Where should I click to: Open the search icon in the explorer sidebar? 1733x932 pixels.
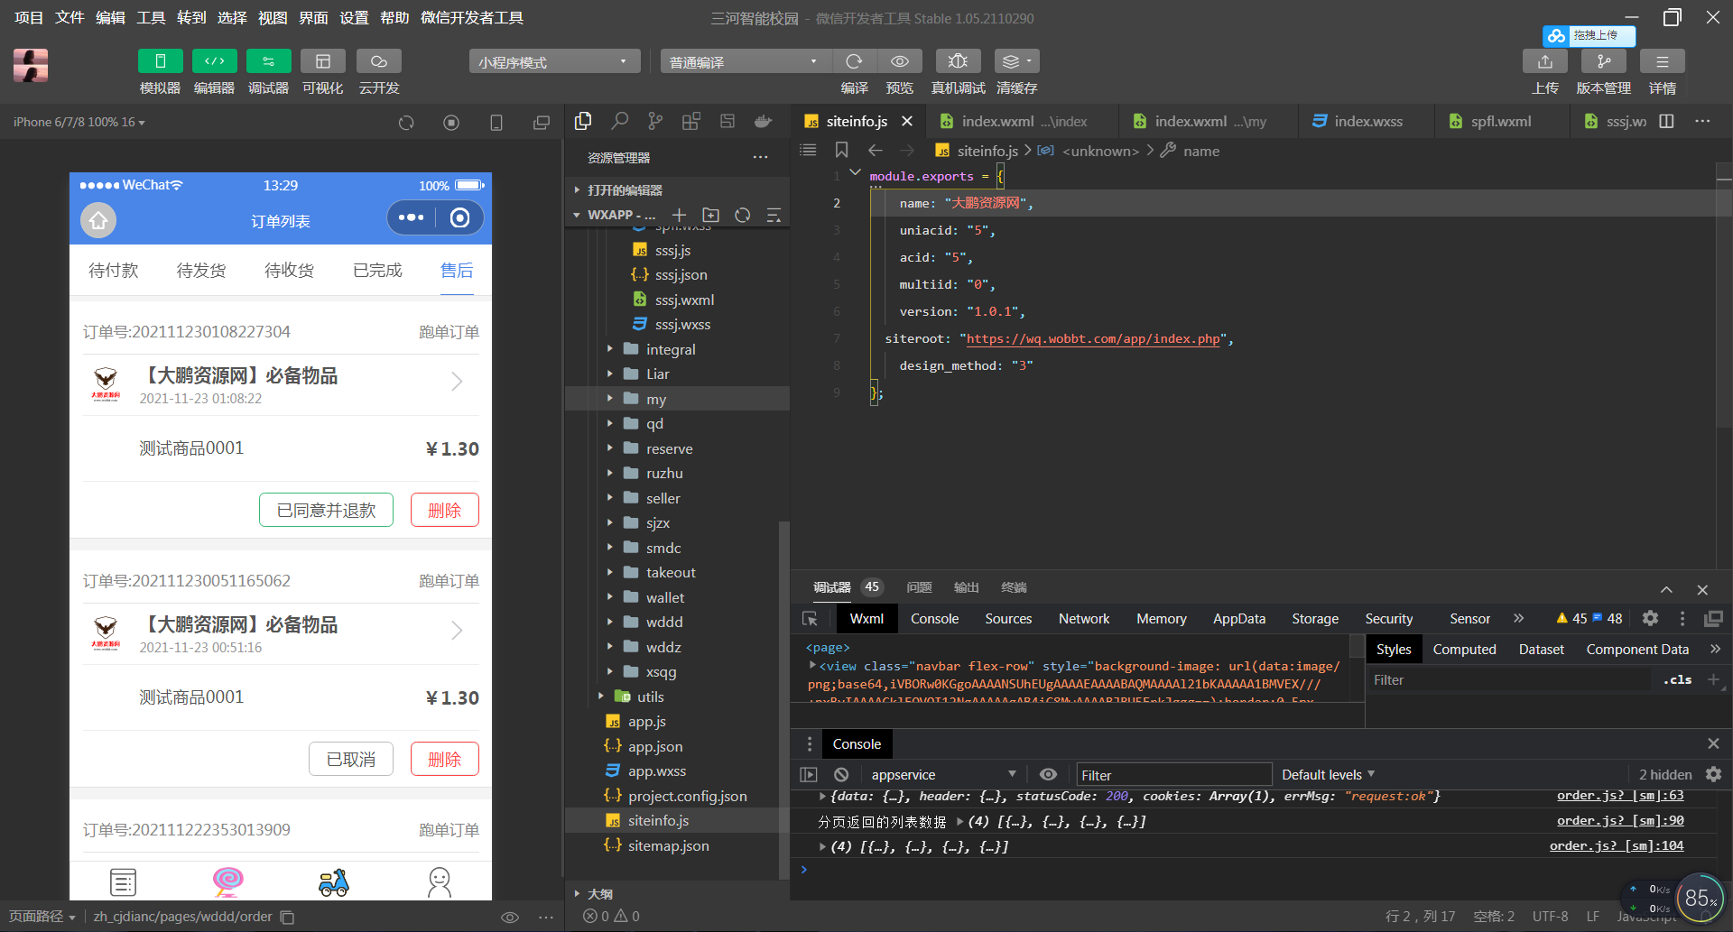(619, 121)
